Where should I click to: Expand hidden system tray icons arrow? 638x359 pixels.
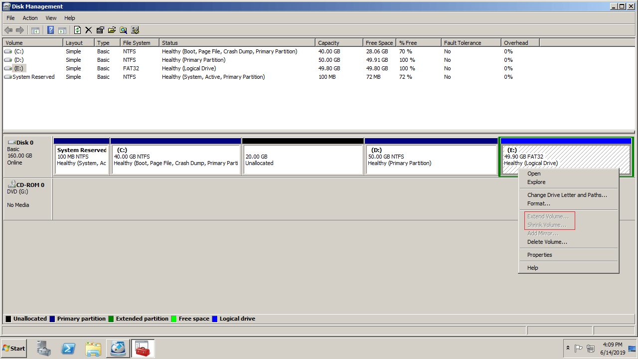(568, 348)
